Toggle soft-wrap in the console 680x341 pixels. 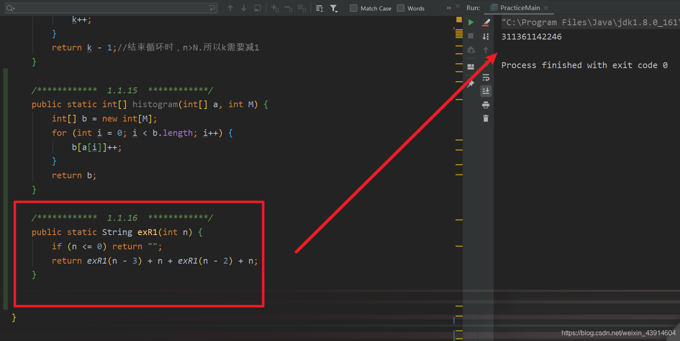point(486,77)
